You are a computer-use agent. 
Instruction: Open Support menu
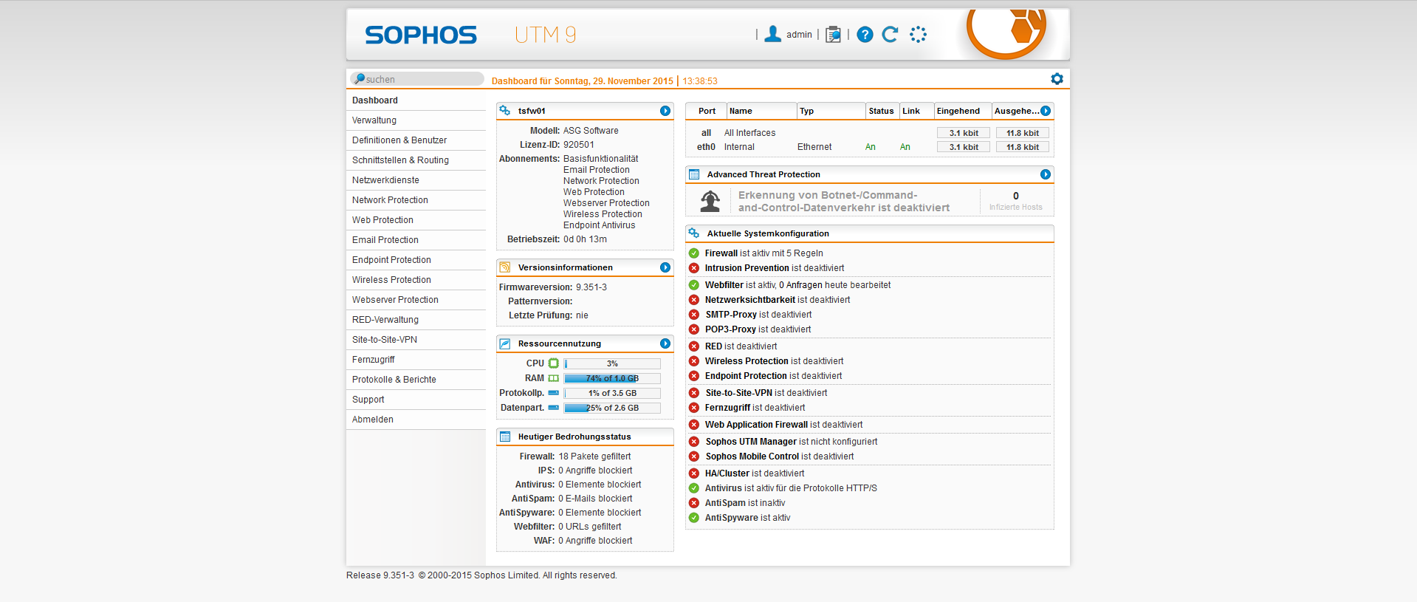point(416,400)
